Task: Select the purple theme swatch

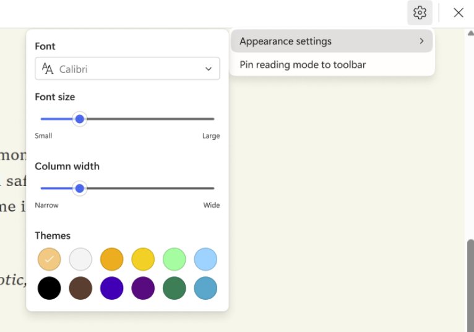Action: tap(143, 288)
